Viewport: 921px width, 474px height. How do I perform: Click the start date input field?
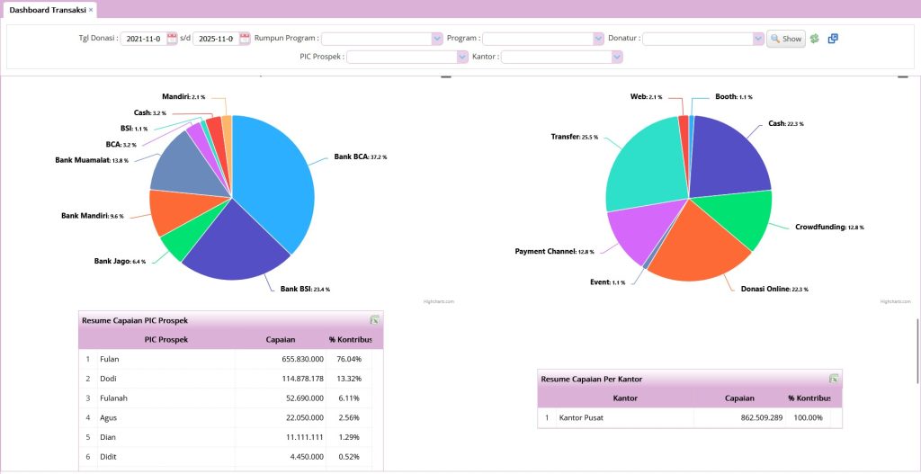(143, 39)
